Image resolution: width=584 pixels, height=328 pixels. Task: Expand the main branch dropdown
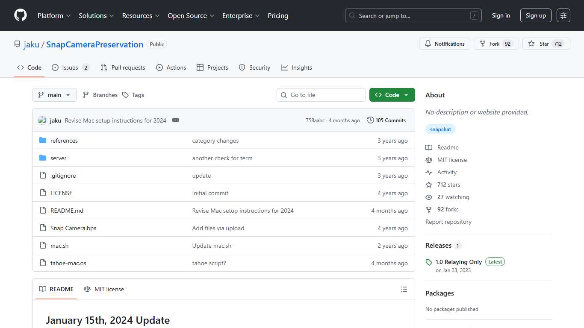(54, 95)
